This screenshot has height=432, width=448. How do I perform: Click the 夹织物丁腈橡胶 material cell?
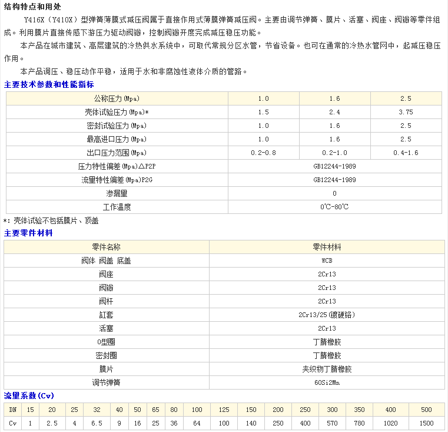[327, 369]
